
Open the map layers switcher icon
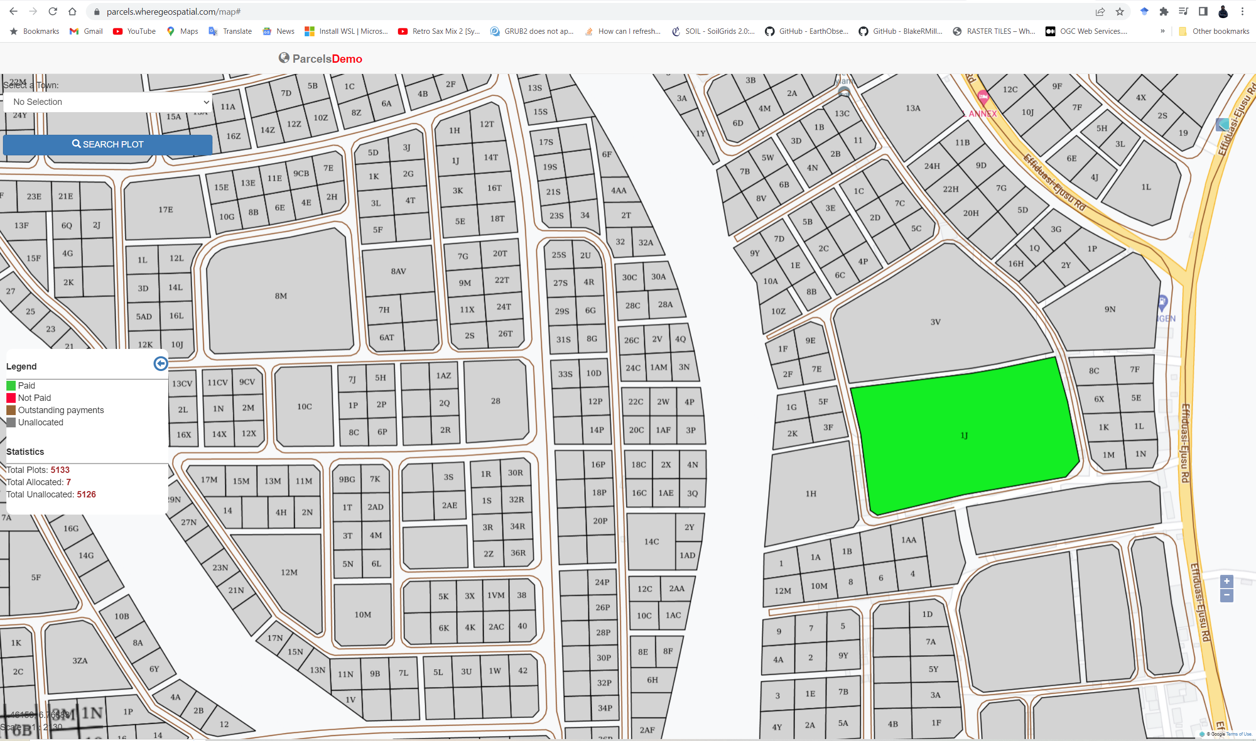[1222, 124]
